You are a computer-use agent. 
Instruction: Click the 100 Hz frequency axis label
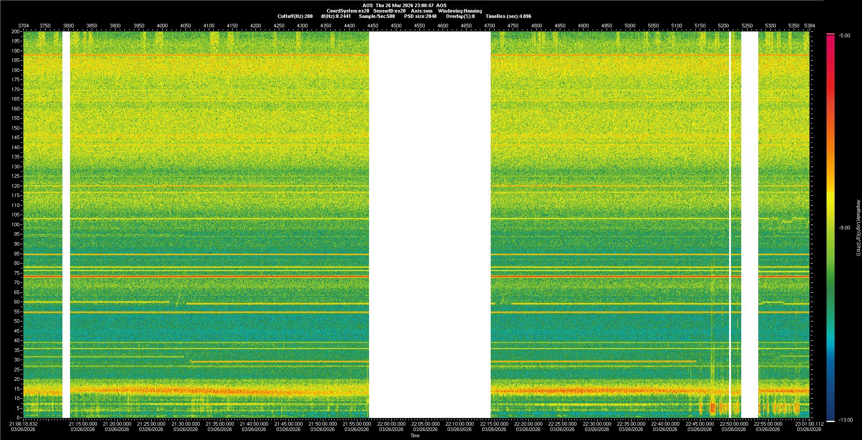point(16,224)
